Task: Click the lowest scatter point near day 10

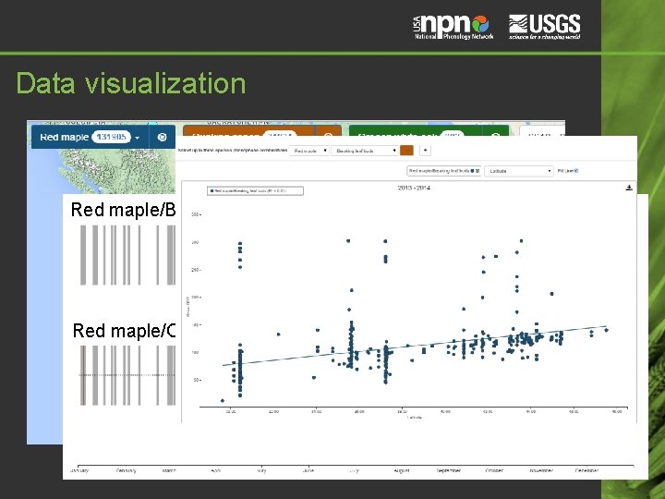Action: (223, 400)
